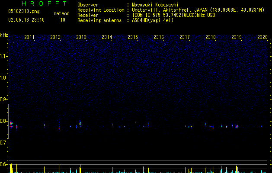Click the 0.9 kHz frequency label
272x173 pixels.
point(3,99)
